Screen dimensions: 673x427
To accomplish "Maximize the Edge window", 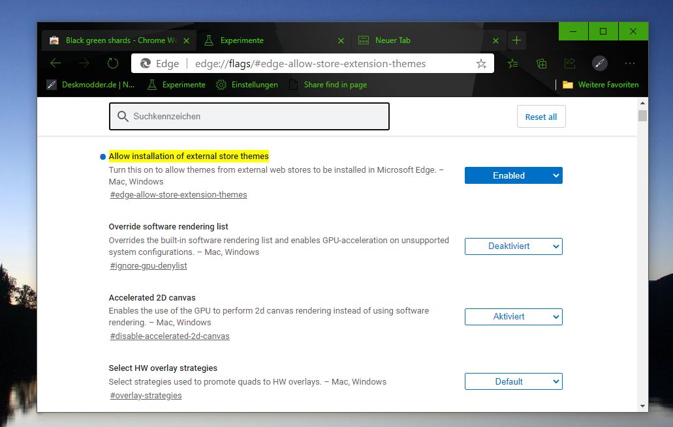I will [x=603, y=31].
